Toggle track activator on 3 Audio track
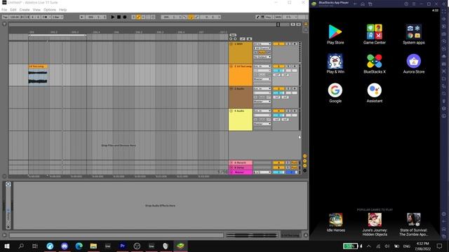The image size is (449, 252). pyautogui.click(x=279, y=89)
